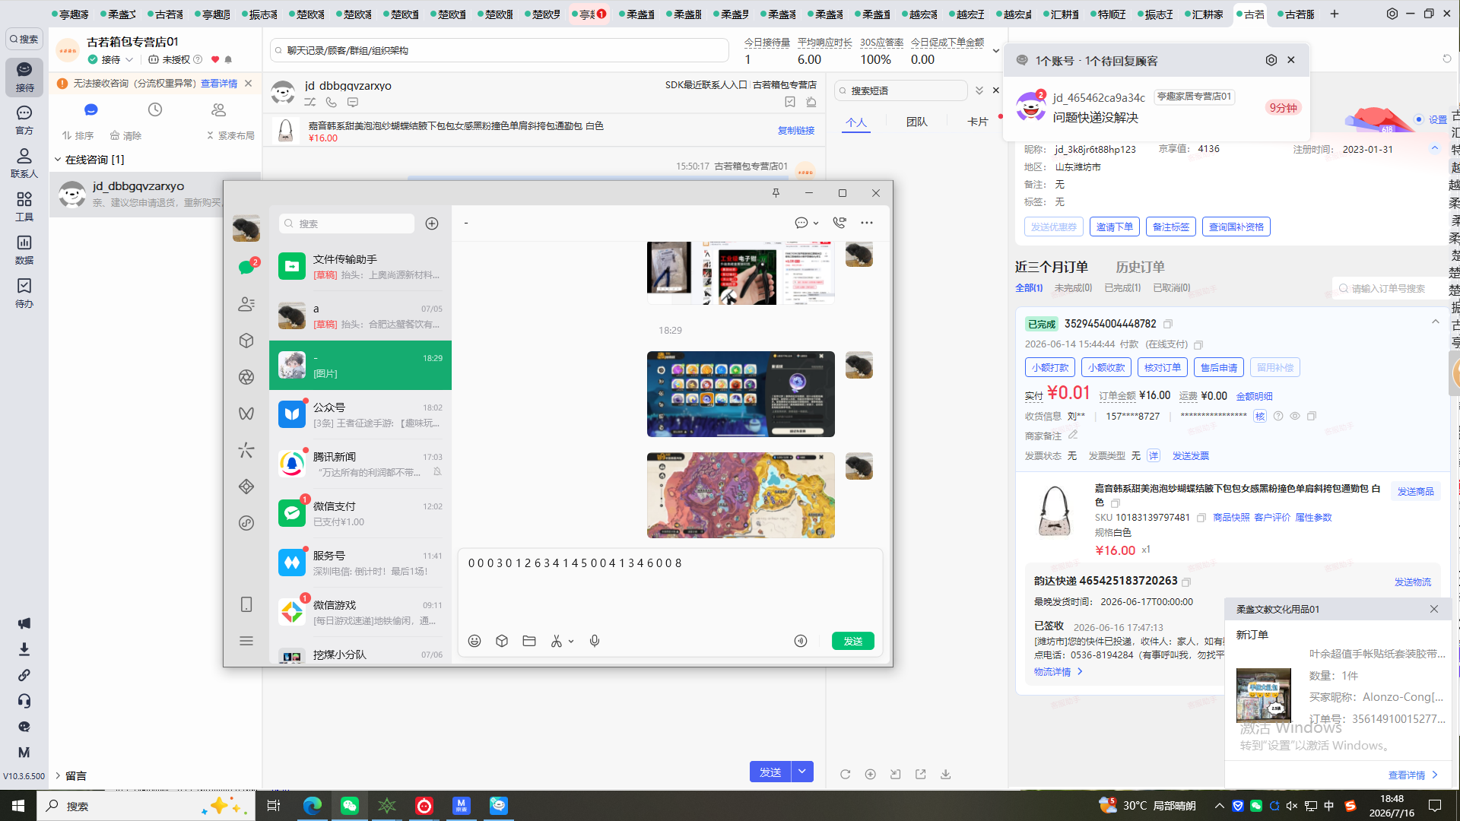Toggle notification bell under shop name
The image size is (1460, 821).
coord(228,59)
